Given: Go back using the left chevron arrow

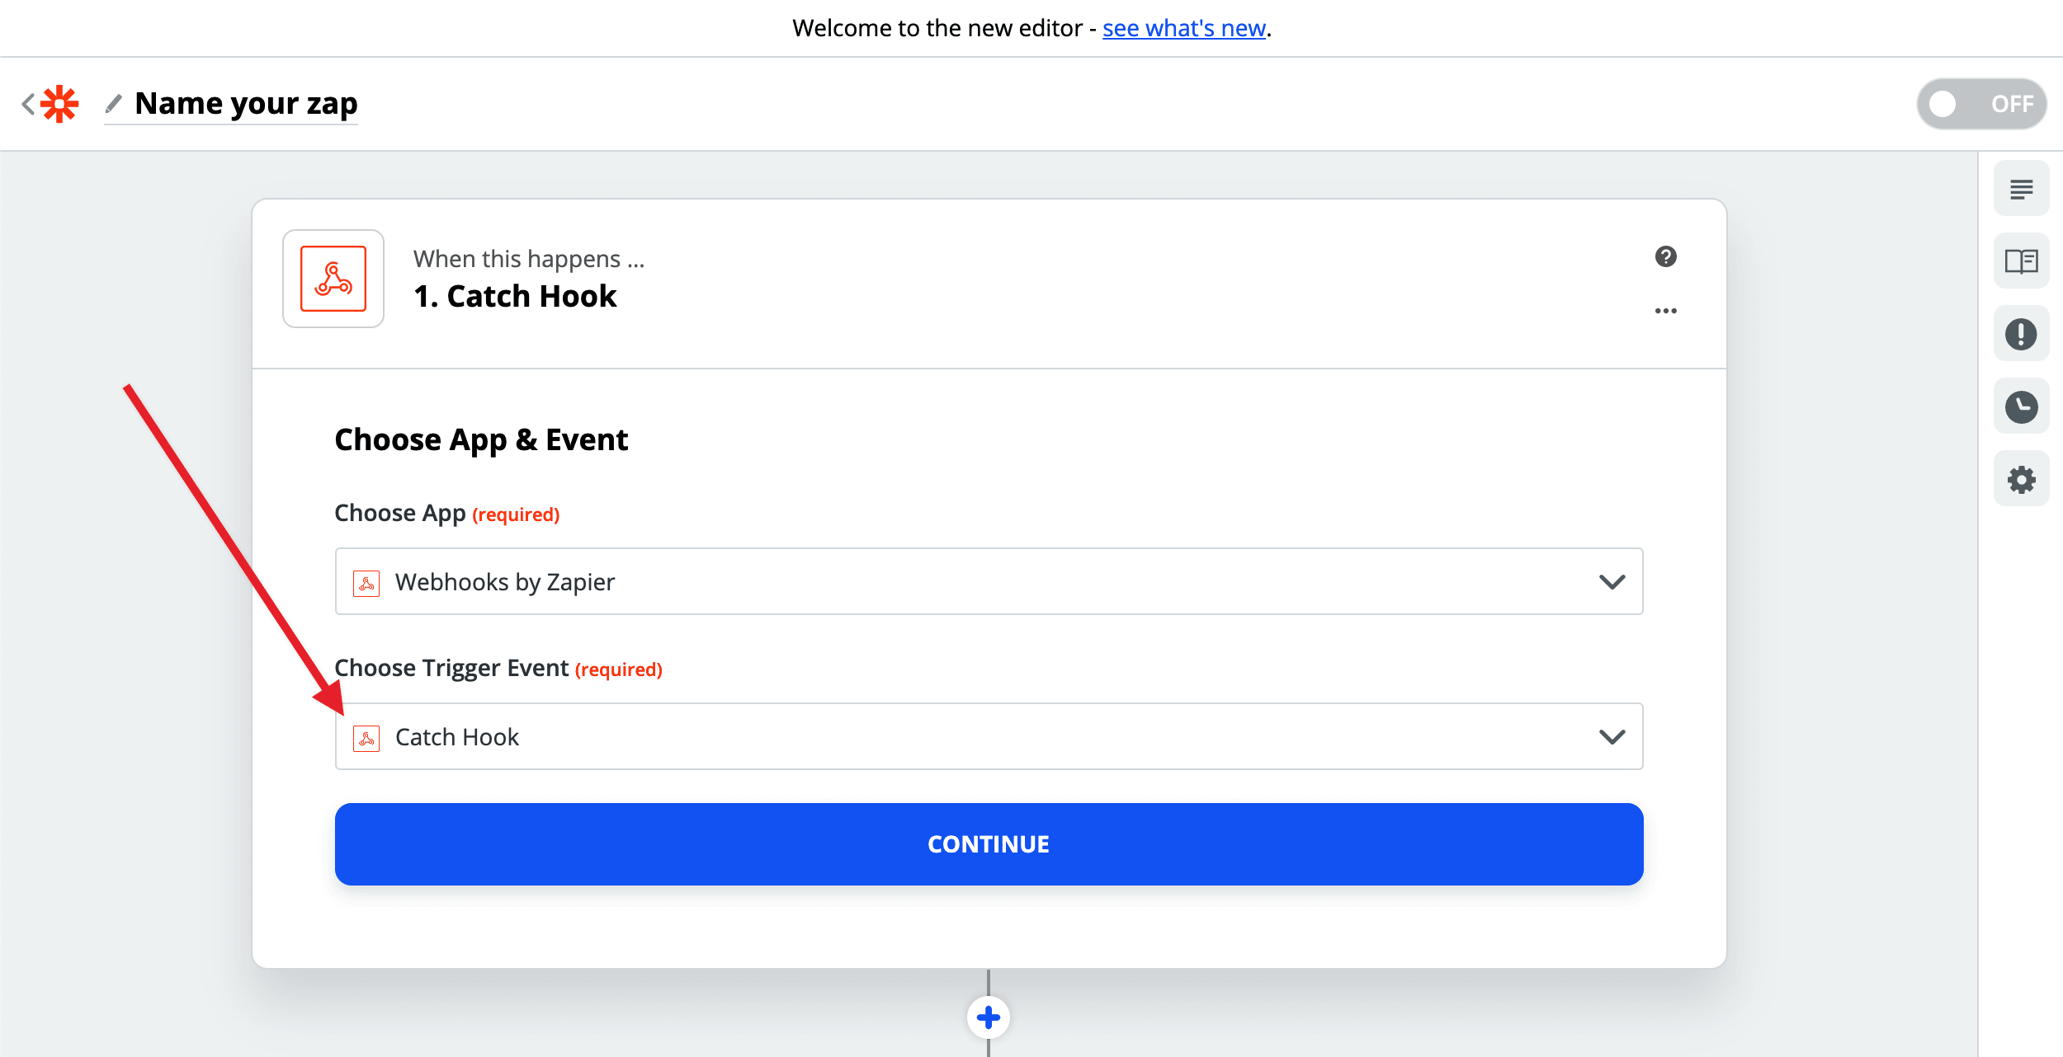Looking at the screenshot, I should click(x=28, y=104).
